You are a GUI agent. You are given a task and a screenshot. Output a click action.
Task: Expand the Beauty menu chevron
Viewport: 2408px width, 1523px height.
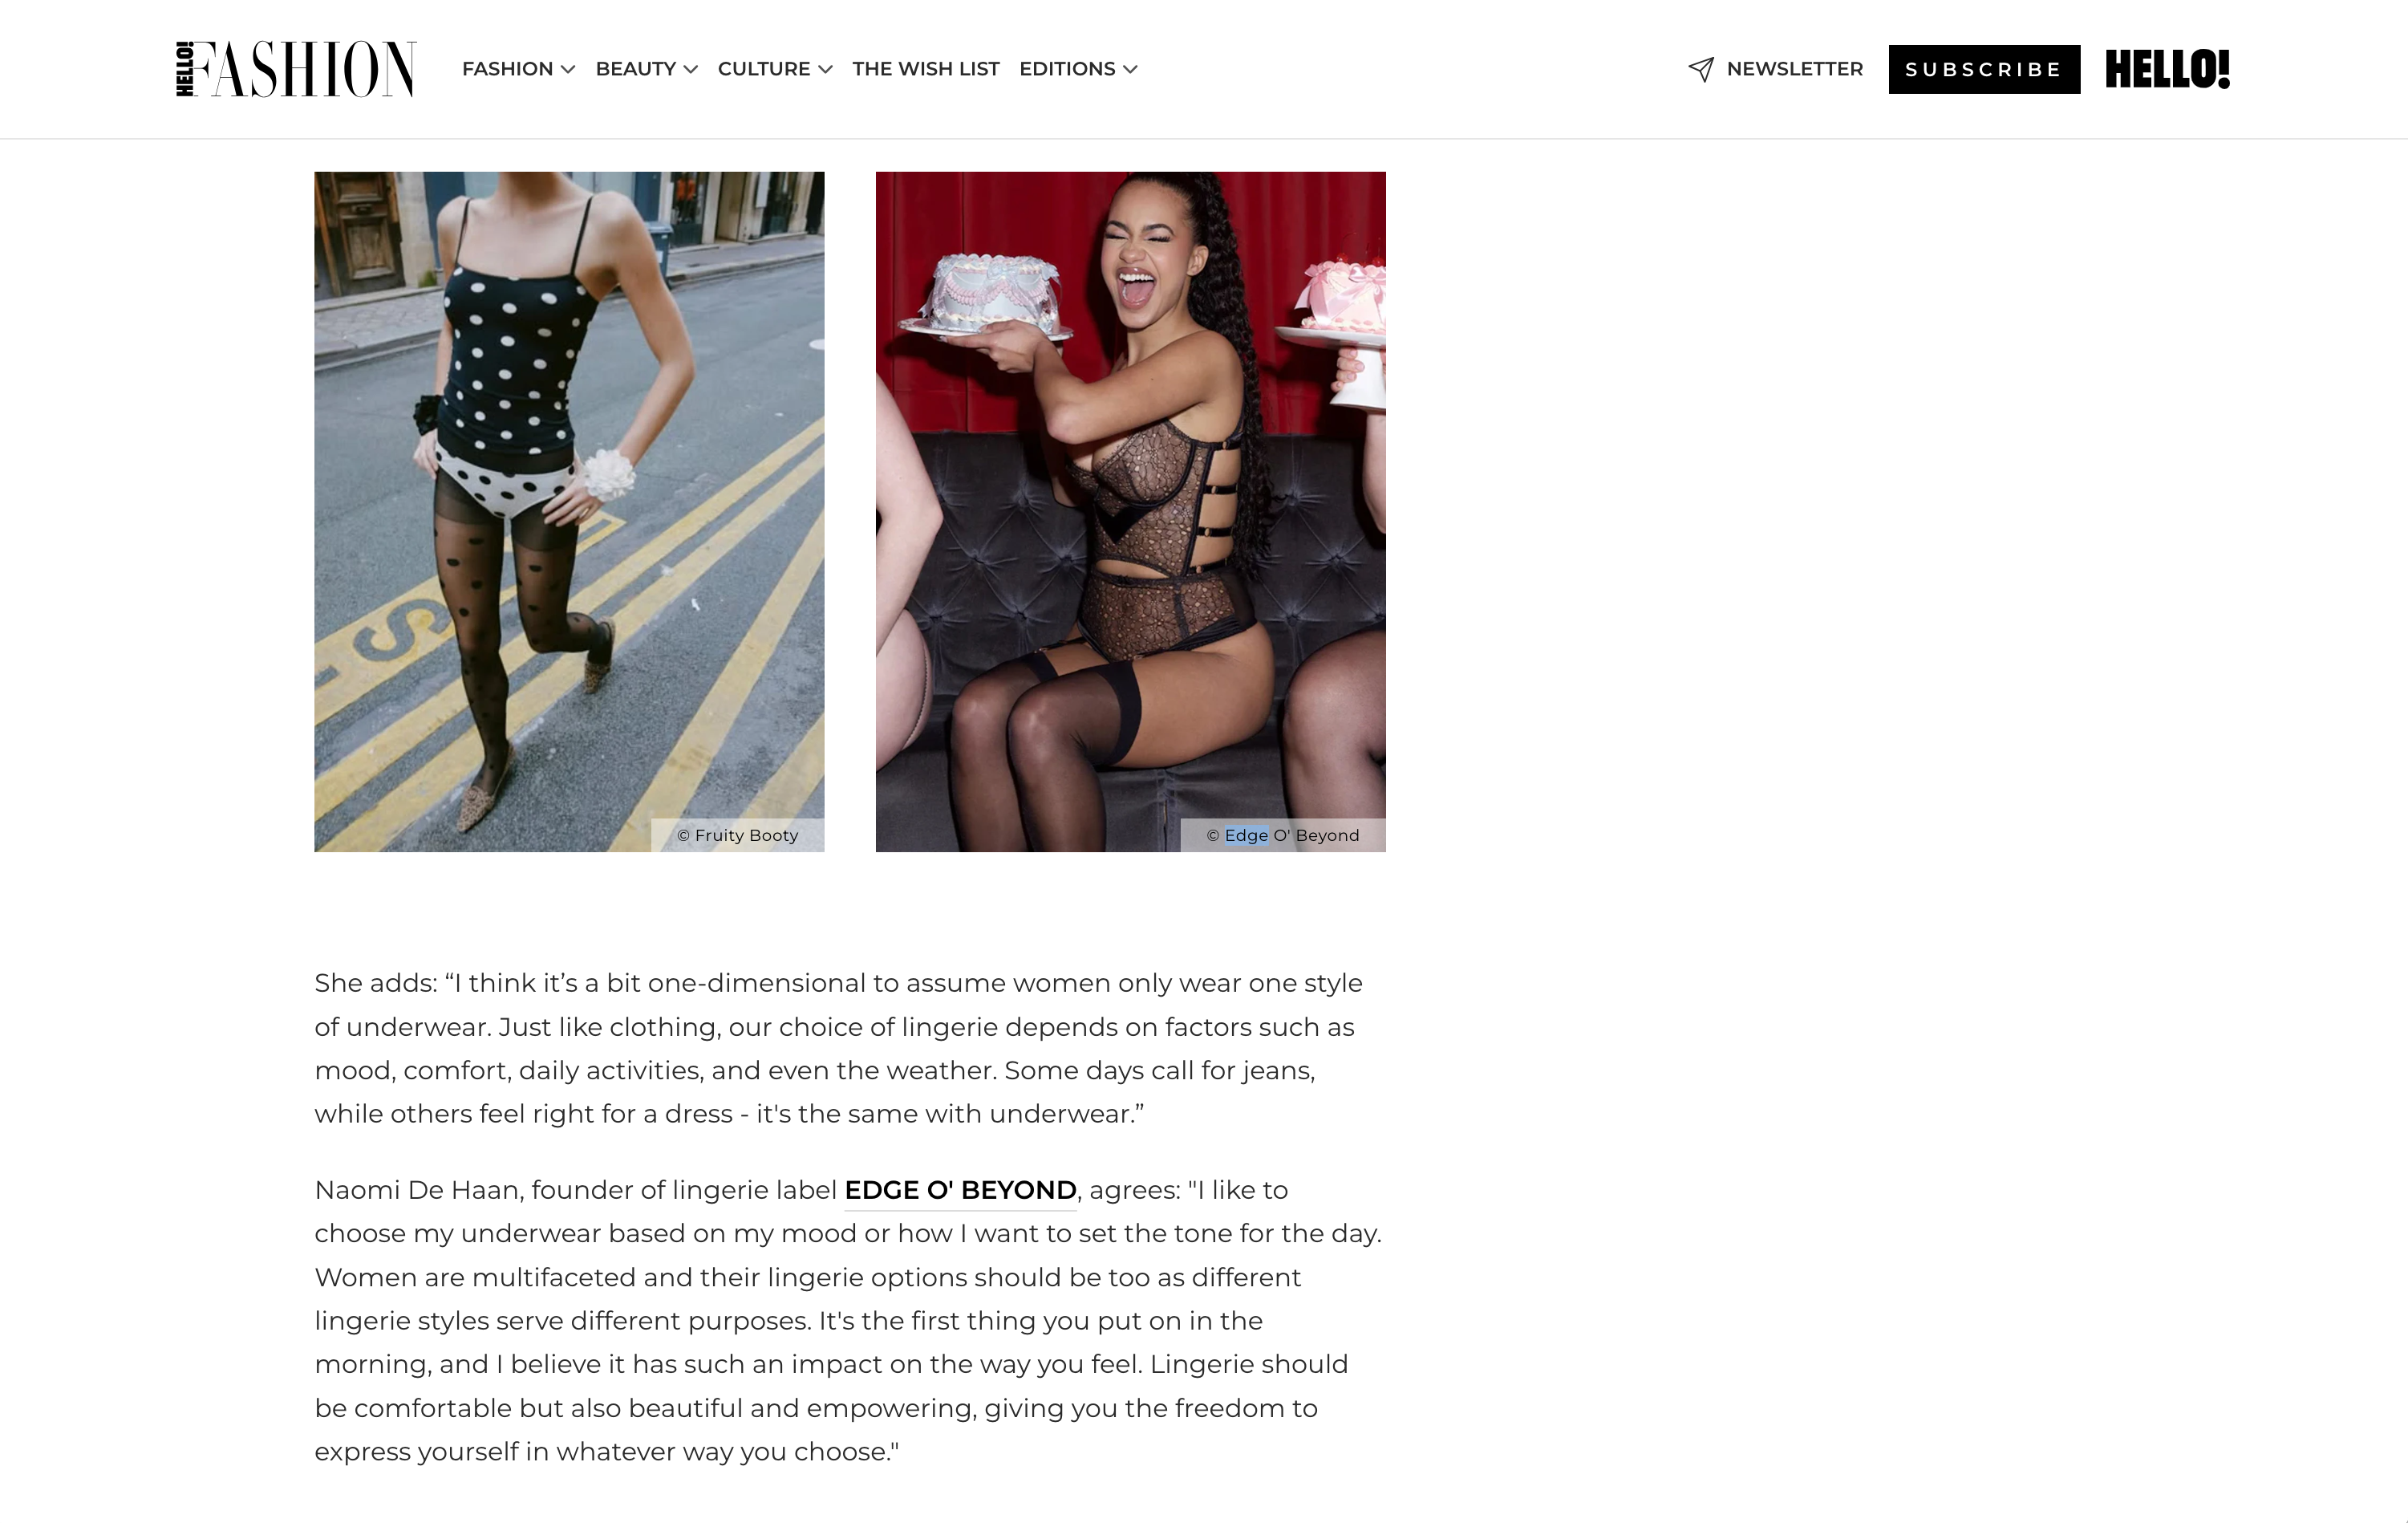pos(690,69)
